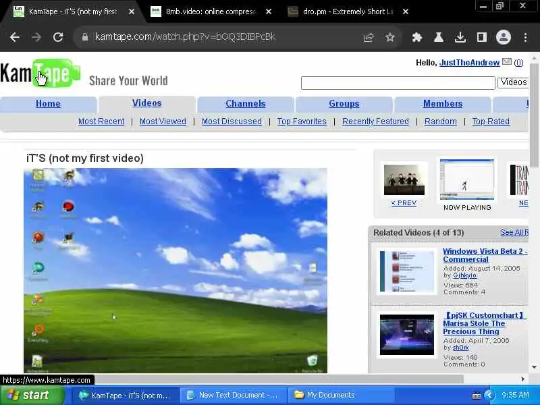Image resolution: width=540 pixels, height=405 pixels.
Task: Open Windows Vista Beta 2 video thumbnail
Action: [407, 271]
